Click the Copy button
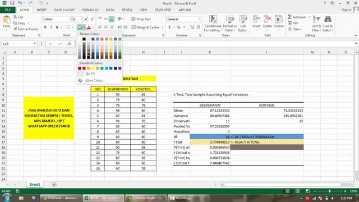 coord(19,23)
